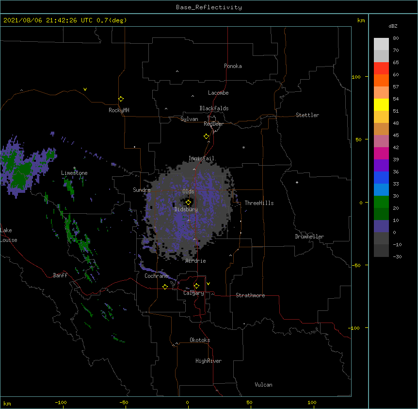
Task: Click the Didsbury city label
Action: [x=186, y=209]
